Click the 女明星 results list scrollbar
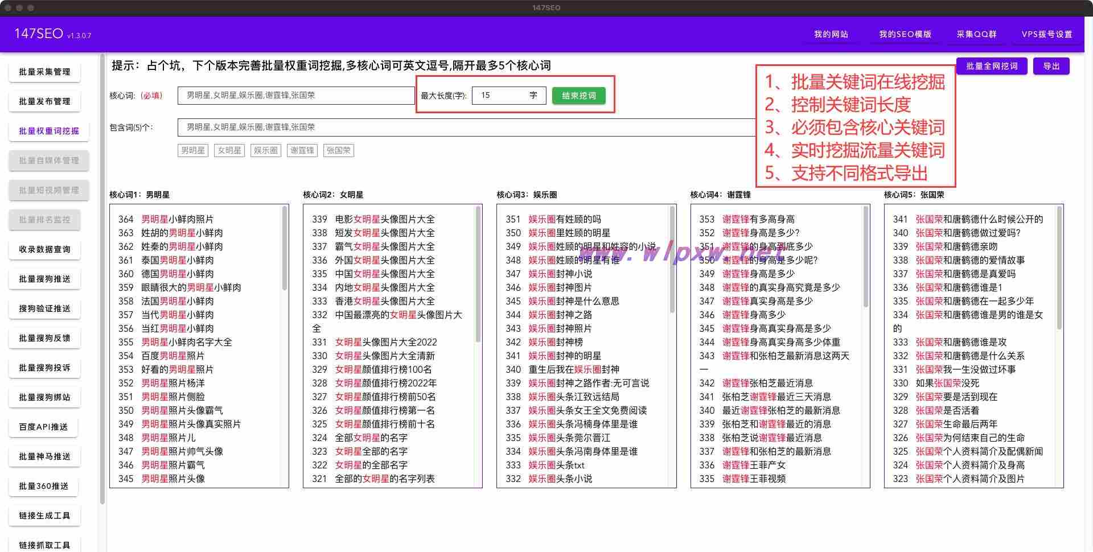Screen dimensions: 1093x552 coord(478,273)
